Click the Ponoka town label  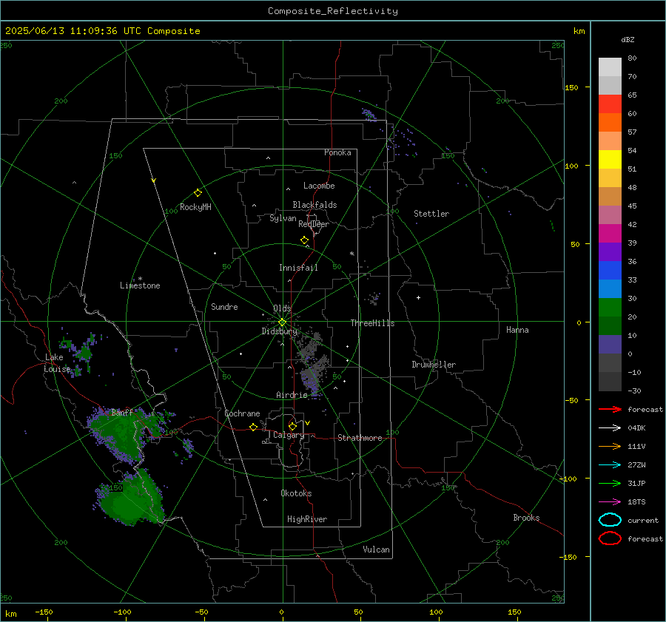[337, 152]
